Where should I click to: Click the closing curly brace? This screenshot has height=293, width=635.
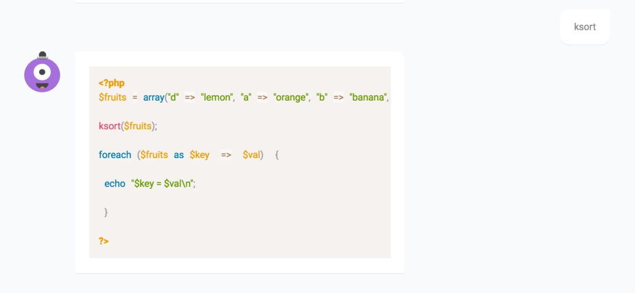click(106, 212)
